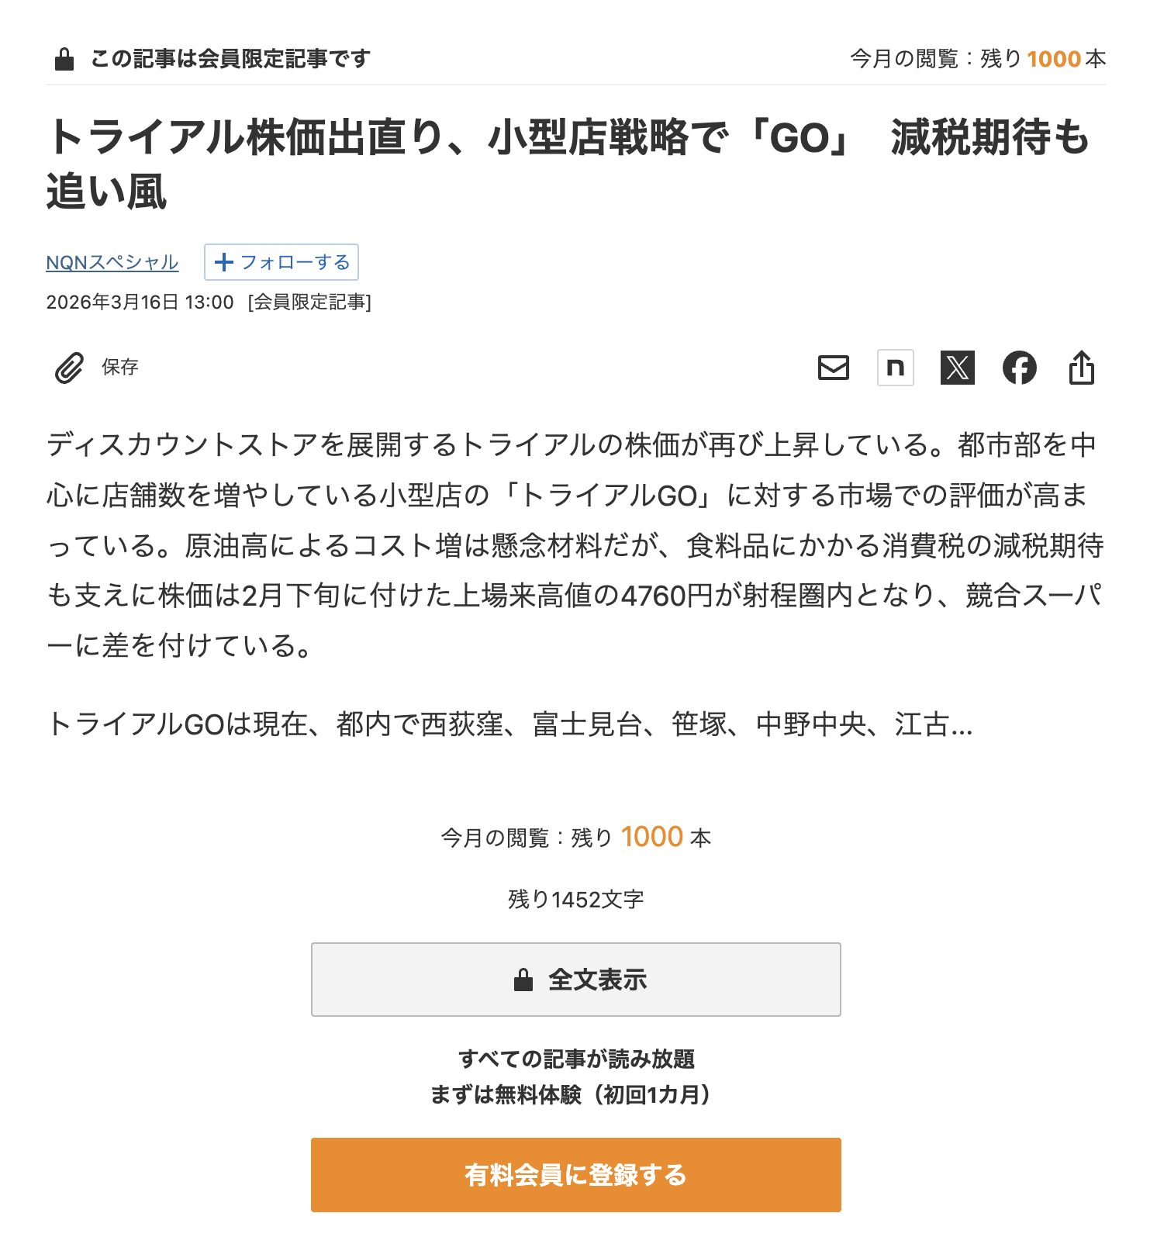
Task: Open the NQNスペシャル topic link
Action: pos(112,262)
